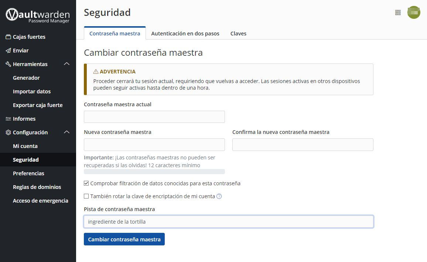Open the user avatar account menu
Image resolution: width=427 pixels, height=262 pixels.
pyautogui.click(x=414, y=13)
